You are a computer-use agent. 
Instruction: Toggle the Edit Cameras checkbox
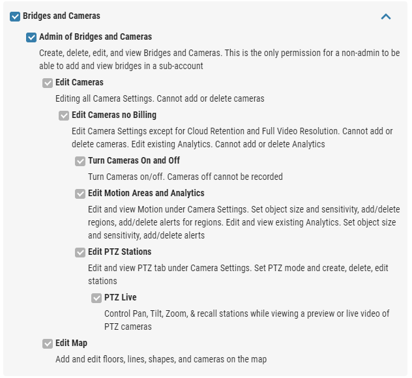click(x=48, y=83)
